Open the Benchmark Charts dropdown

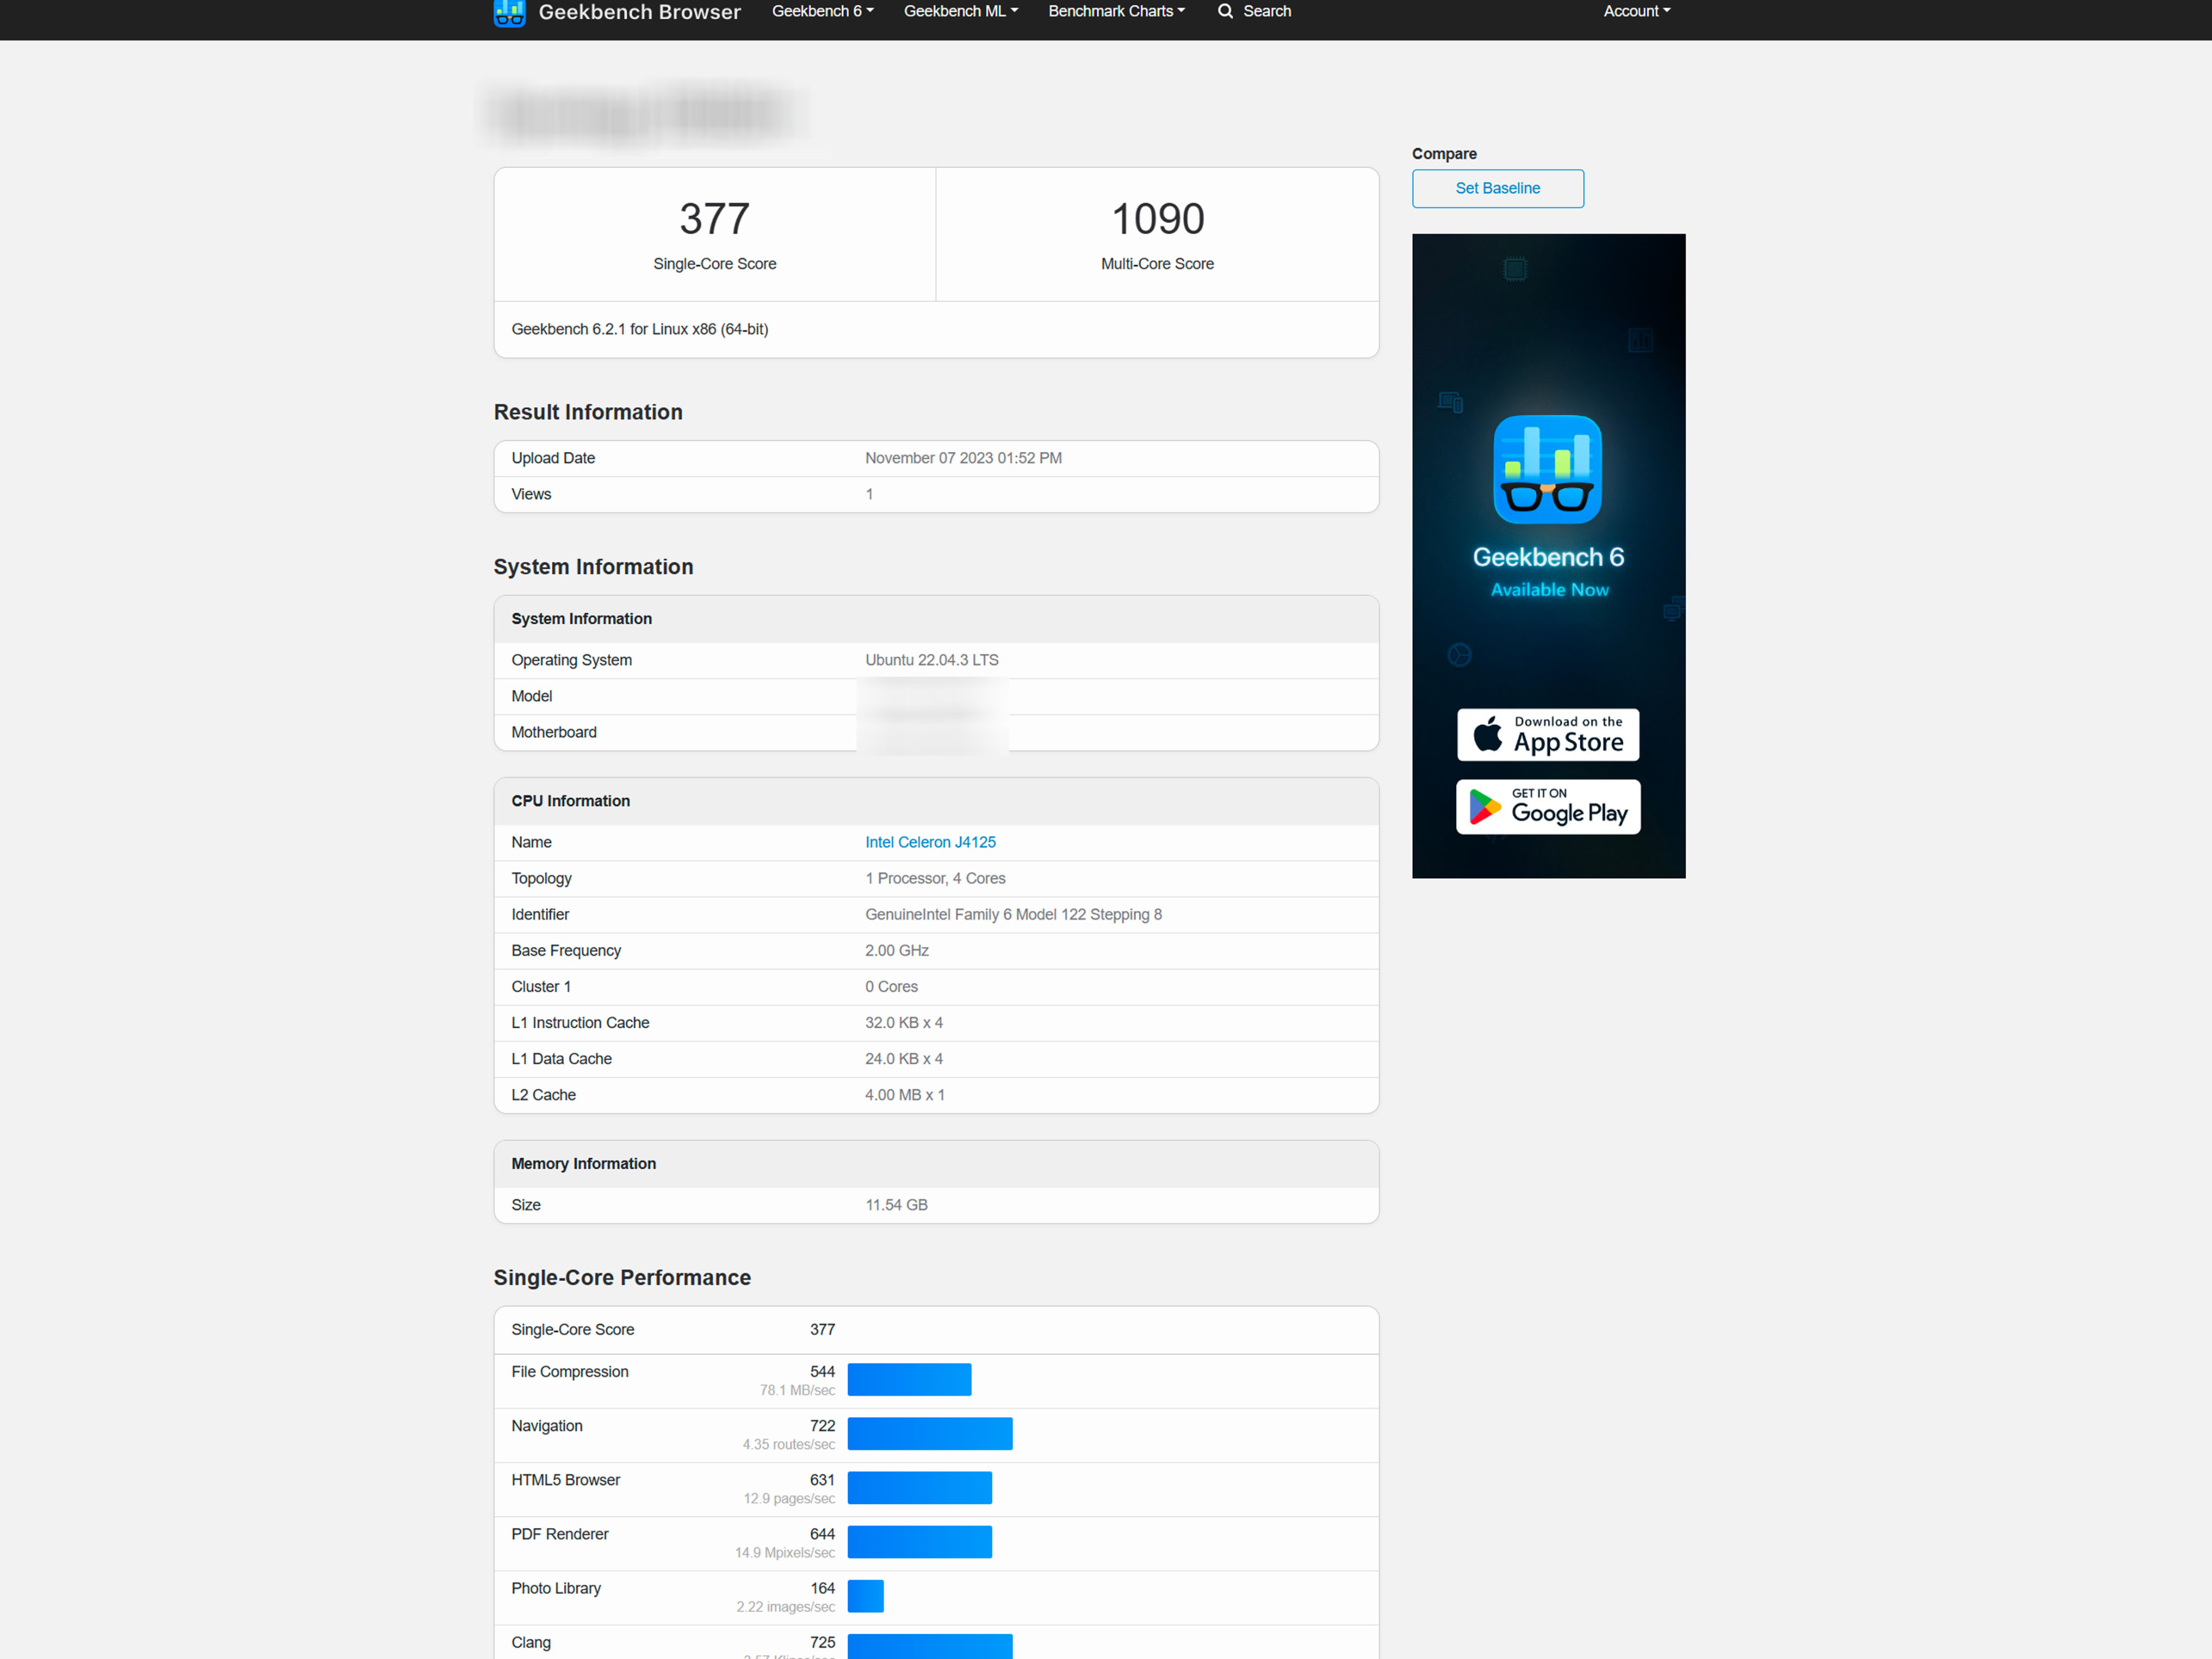(x=1116, y=11)
